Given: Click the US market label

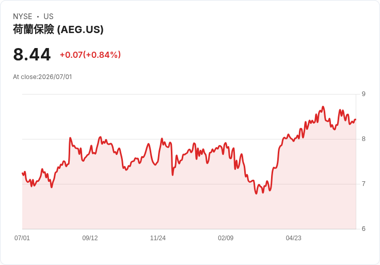Looking at the screenshot, I should pos(49,16).
